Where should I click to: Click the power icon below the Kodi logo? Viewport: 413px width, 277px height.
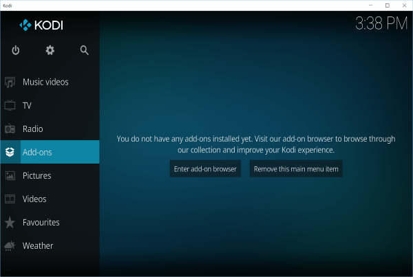point(16,50)
